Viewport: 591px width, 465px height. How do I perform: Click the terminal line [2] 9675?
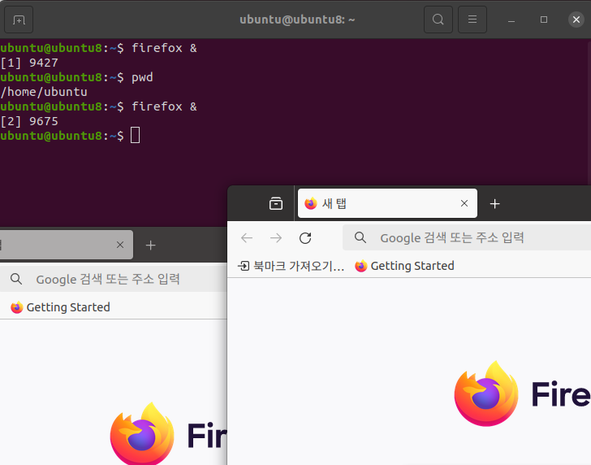point(29,121)
